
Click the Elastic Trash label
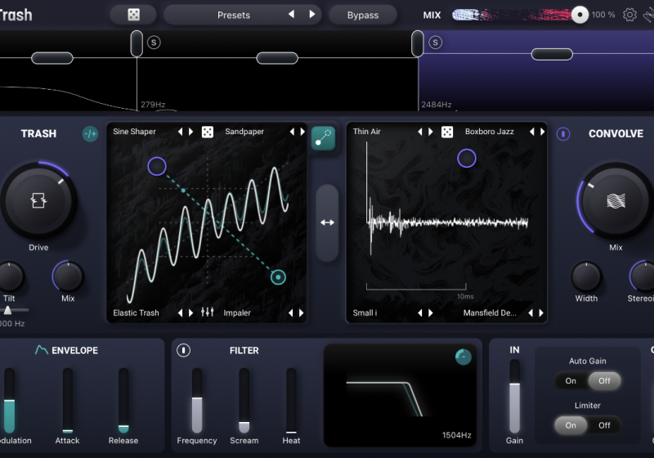(136, 313)
